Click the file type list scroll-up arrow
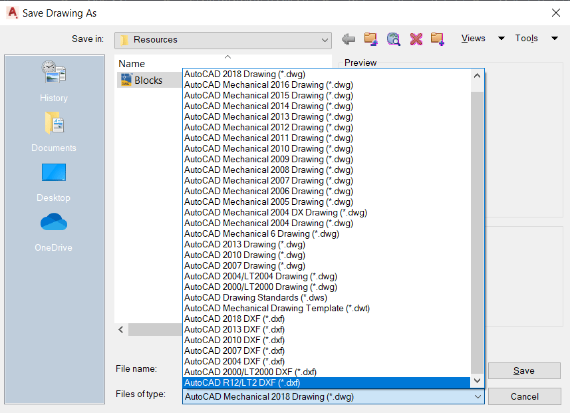The width and height of the screenshot is (570, 413). pos(478,75)
